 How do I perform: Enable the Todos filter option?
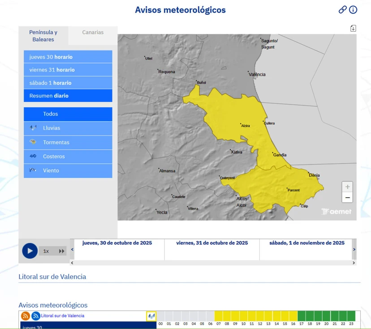point(68,114)
